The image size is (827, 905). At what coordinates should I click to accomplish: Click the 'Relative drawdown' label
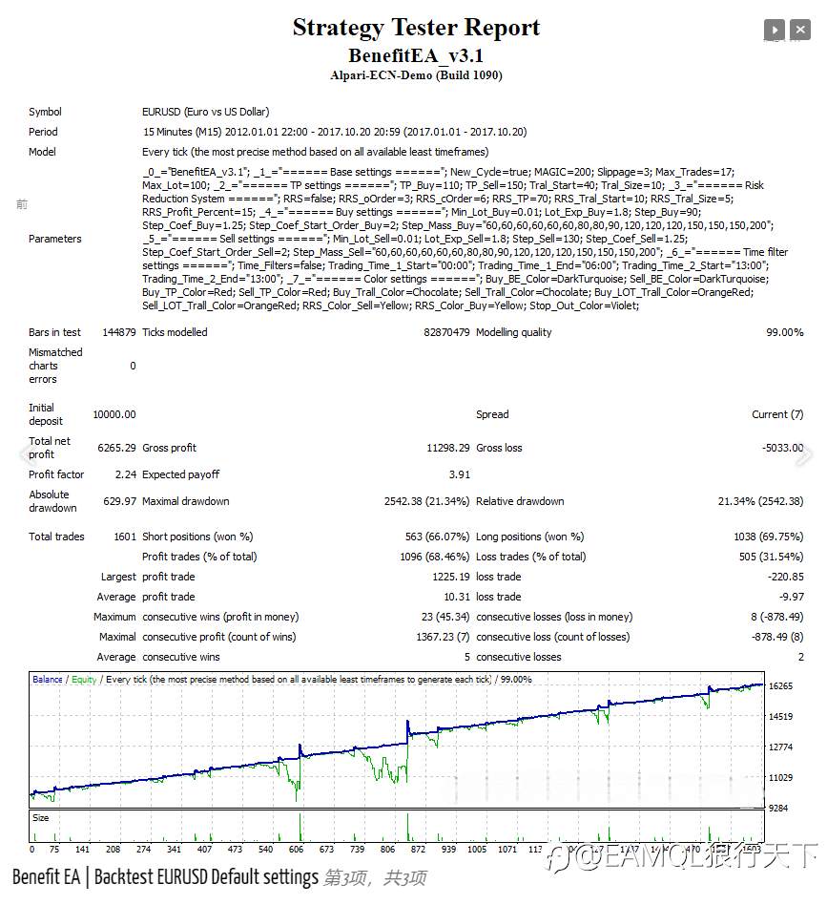[x=520, y=501]
